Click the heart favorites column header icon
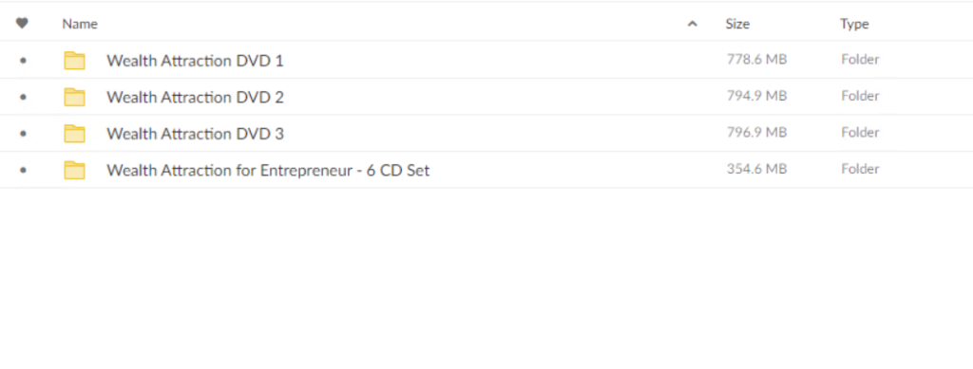 tap(23, 24)
